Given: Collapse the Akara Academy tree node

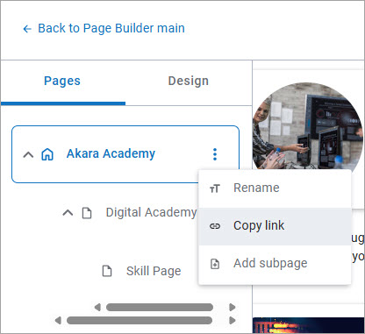Looking at the screenshot, I should [28, 154].
